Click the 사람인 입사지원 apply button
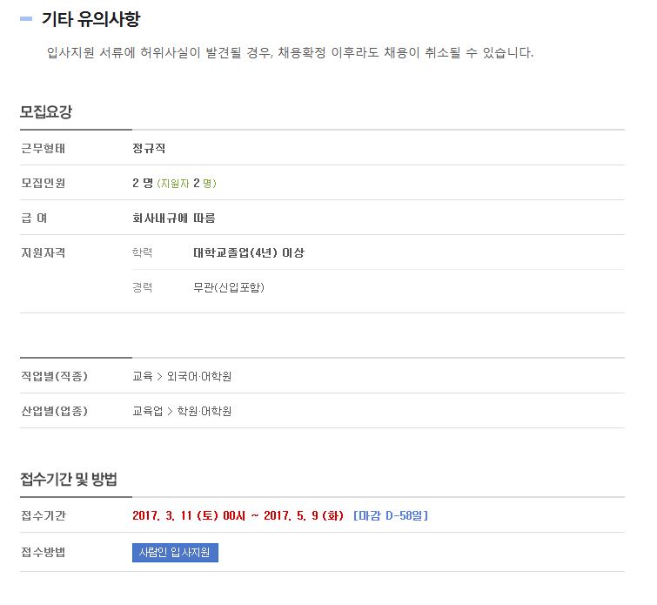Screen dimensions: 657x605 click(175, 553)
